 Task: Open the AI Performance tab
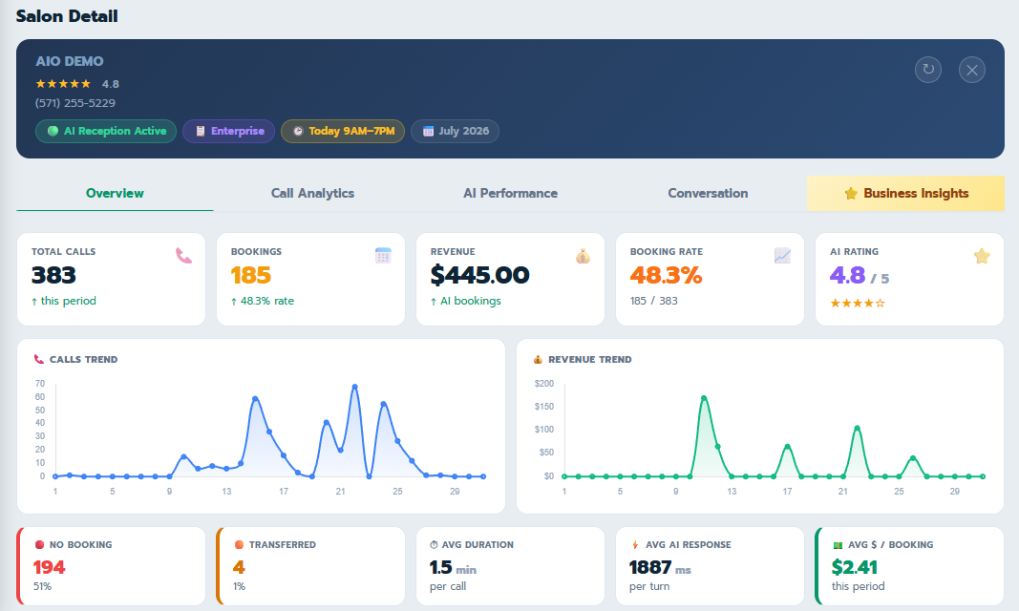point(510,194)
